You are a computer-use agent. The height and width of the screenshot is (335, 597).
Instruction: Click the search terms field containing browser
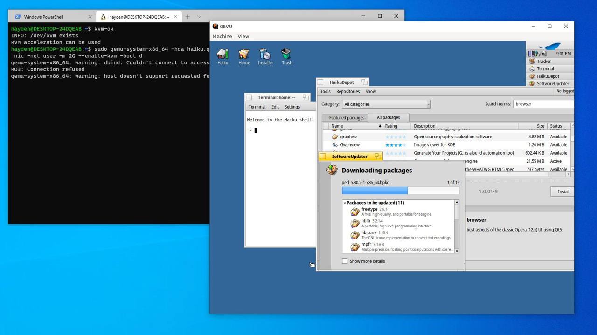pyautogui.click(x=544, y=104)
